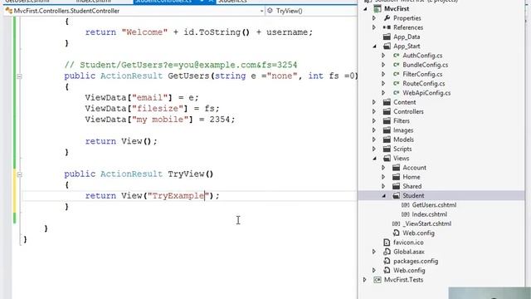
Task: Collapse the TryView method outlining
Action: (x=19, y=174)
